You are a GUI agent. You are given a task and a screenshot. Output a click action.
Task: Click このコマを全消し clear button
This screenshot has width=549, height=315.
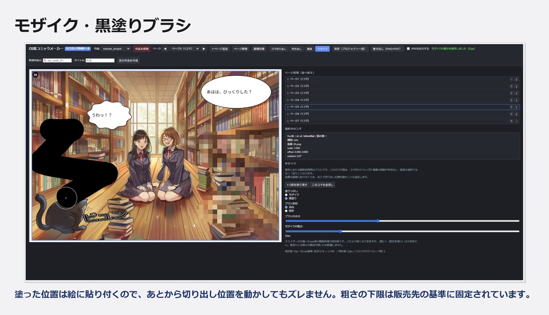tap(322, 185)
